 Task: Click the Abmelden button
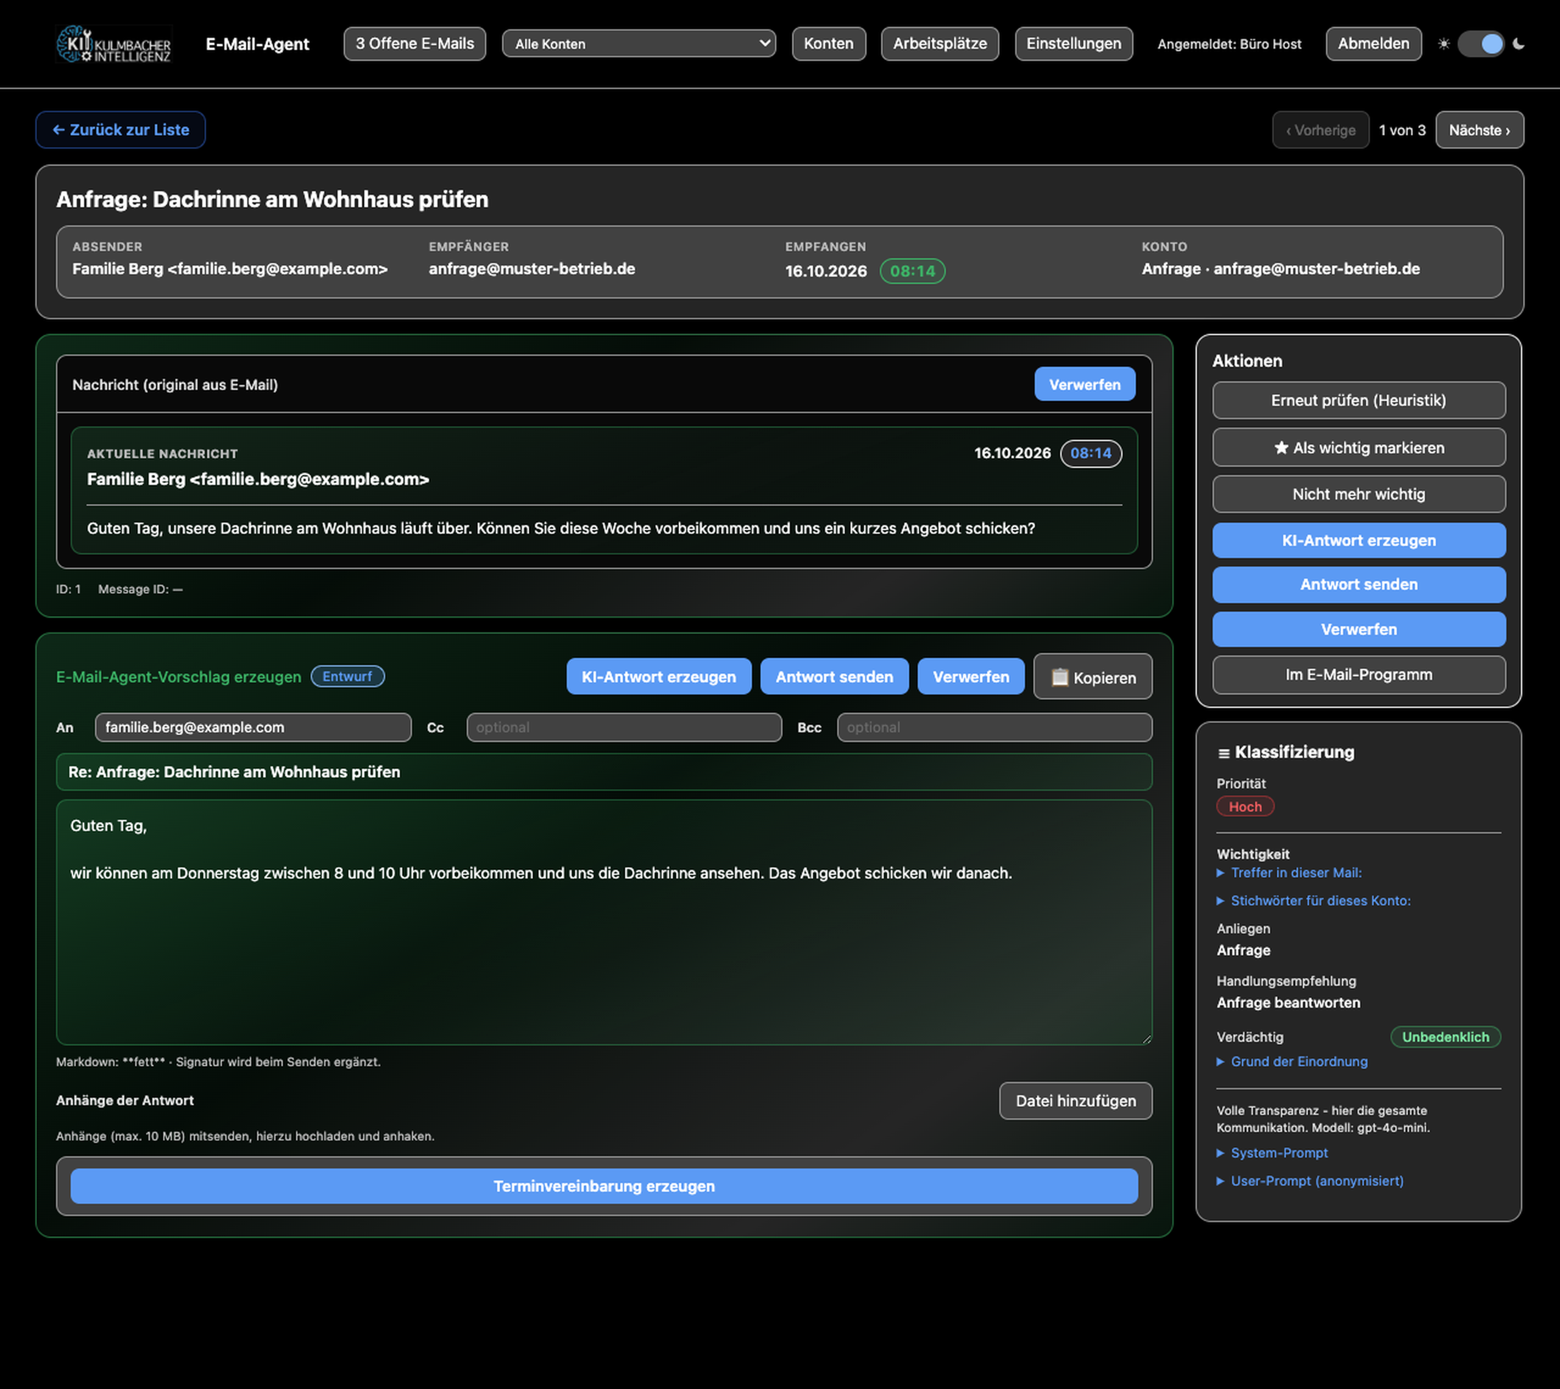click(x=1373, y=44)
